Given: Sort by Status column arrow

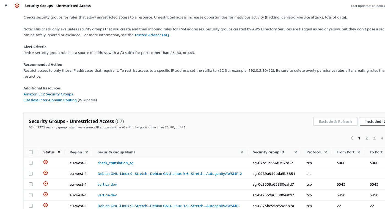Looking at the screenshot, I should click(59, 152).
